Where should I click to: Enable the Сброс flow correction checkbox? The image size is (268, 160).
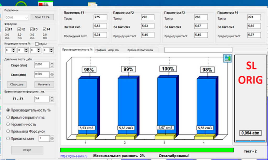tap(37, 44)
